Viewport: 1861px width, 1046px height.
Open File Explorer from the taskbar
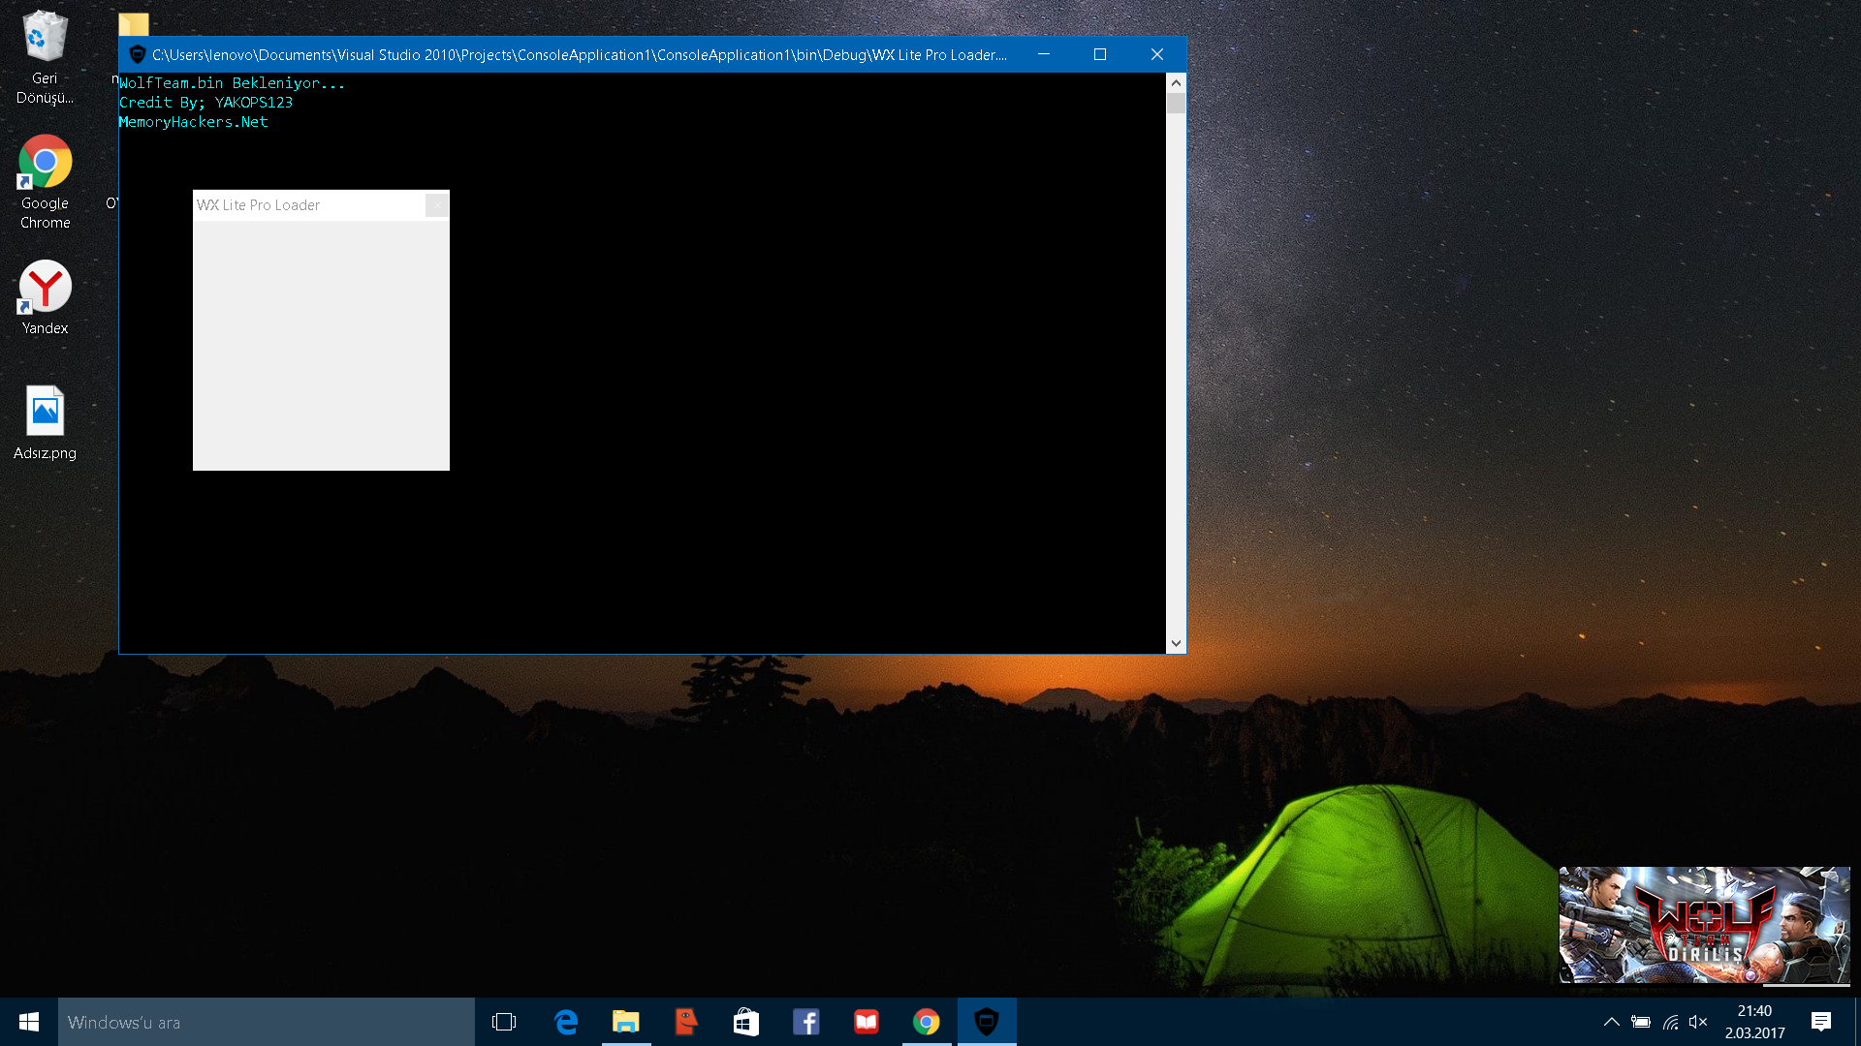coord(626,1022)
